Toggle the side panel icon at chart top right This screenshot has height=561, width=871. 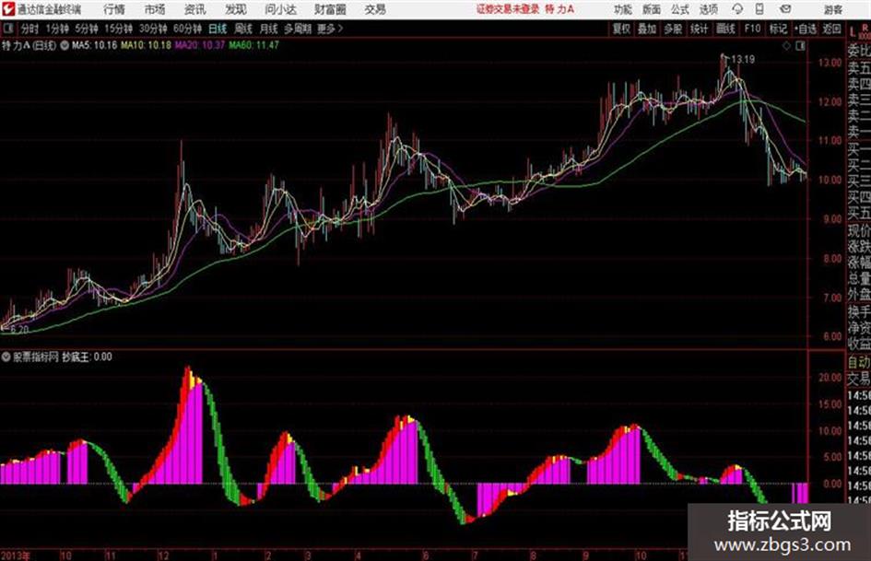[800, 46]
